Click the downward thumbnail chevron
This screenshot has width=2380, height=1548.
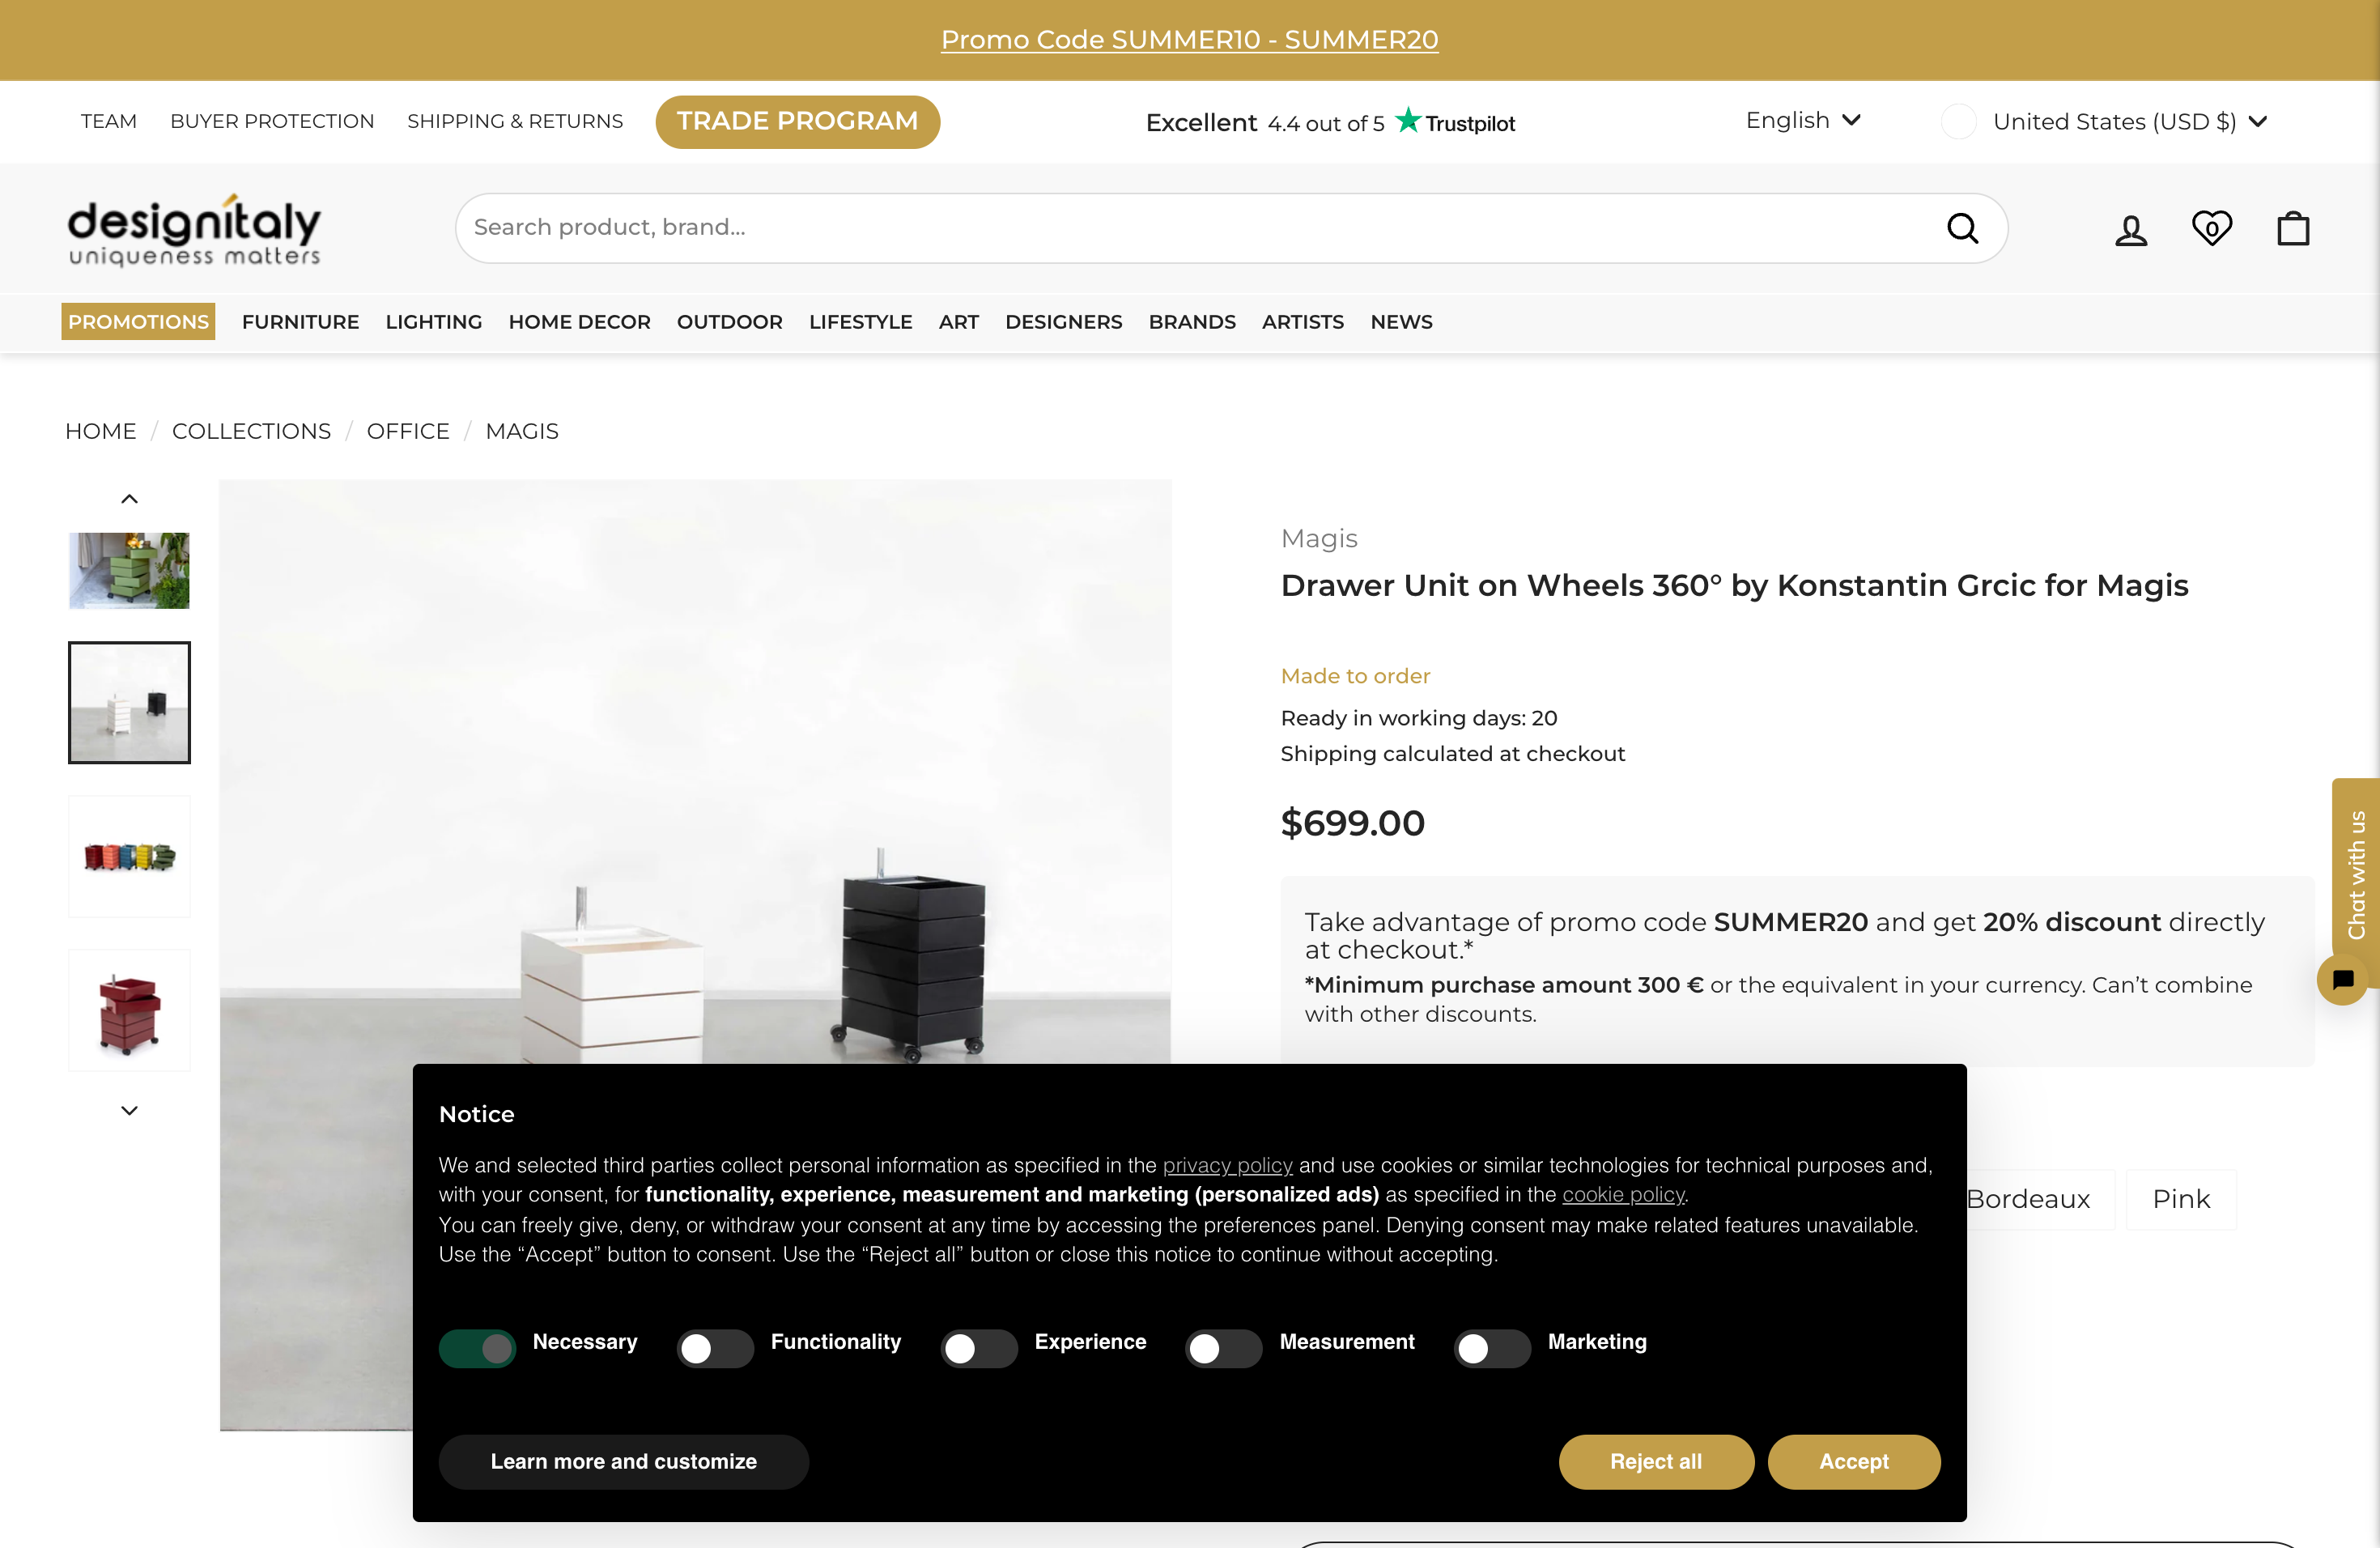(x=128, y=1110)
